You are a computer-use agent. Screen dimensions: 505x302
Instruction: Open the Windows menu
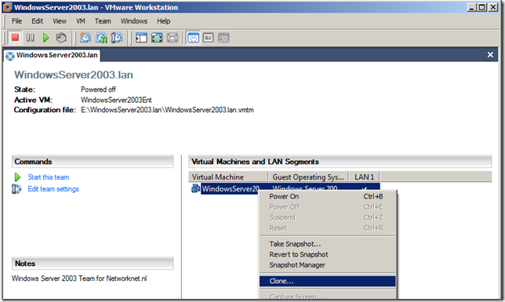(134, 21)
